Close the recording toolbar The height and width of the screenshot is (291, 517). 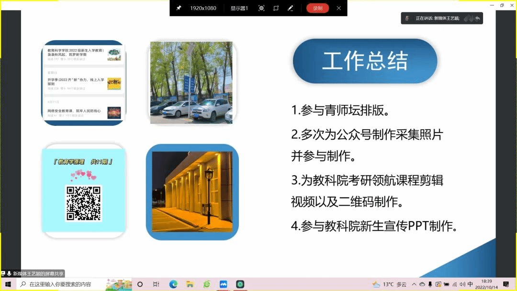click(339, 8)
